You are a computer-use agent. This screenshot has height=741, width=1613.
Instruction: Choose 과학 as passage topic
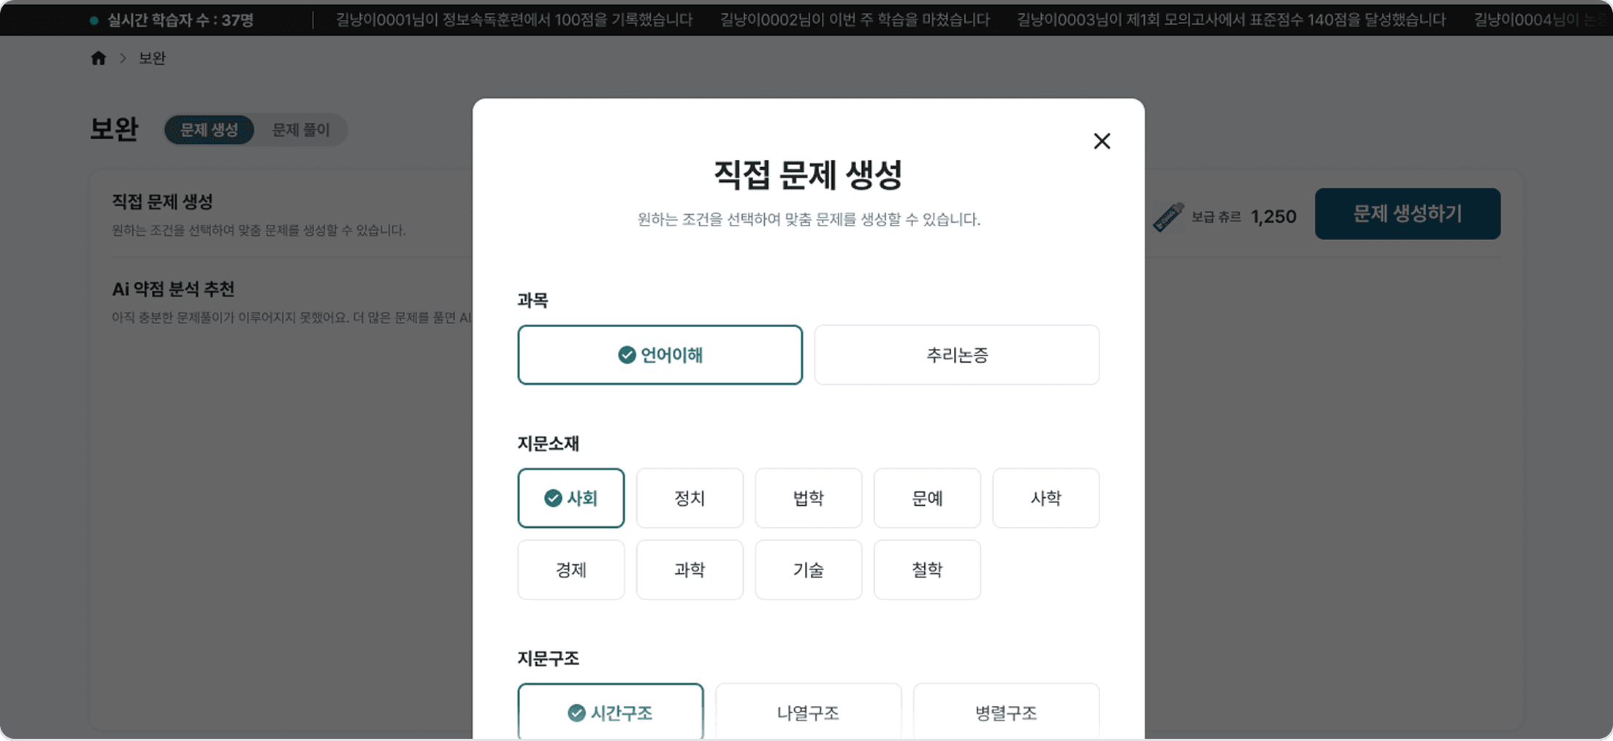click(690, 569)
